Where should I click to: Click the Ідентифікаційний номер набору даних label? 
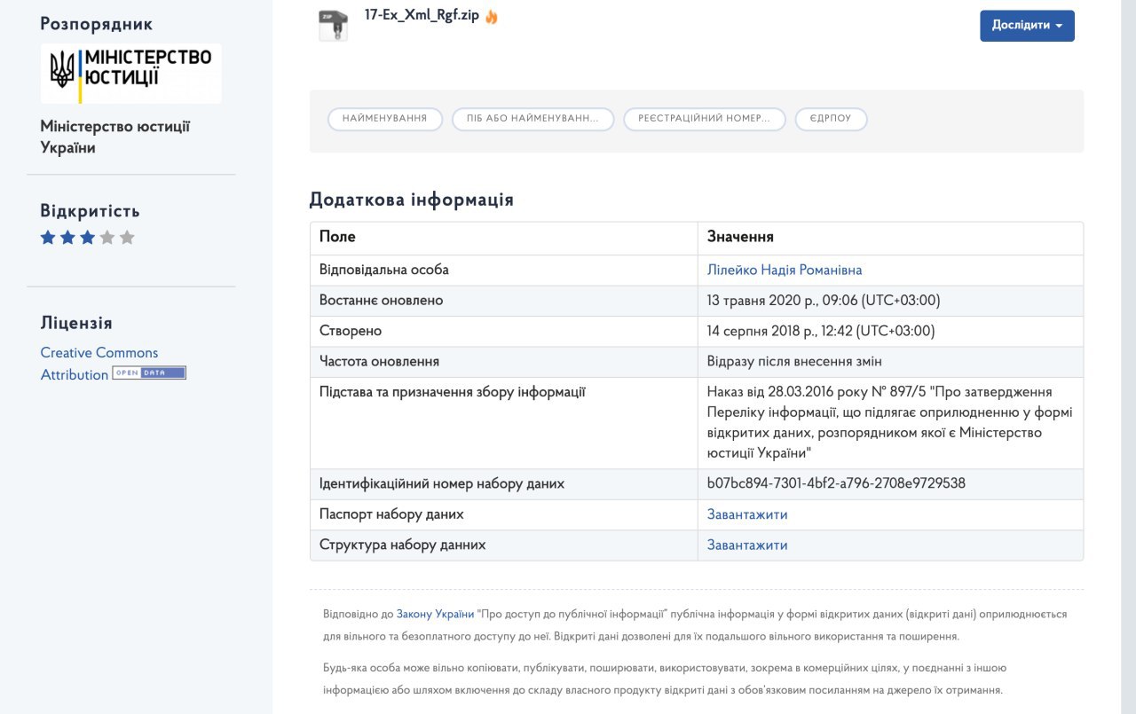coord(442,483)
